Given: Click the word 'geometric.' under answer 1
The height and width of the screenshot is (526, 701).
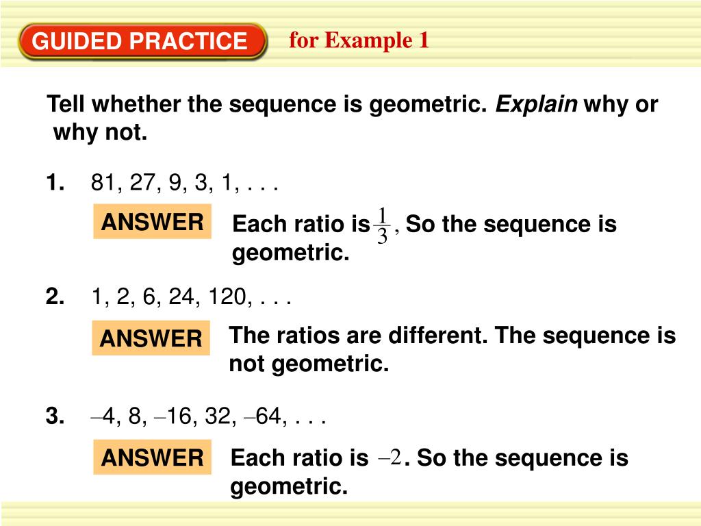Looking at the screenshot, I should coord(290,253).
